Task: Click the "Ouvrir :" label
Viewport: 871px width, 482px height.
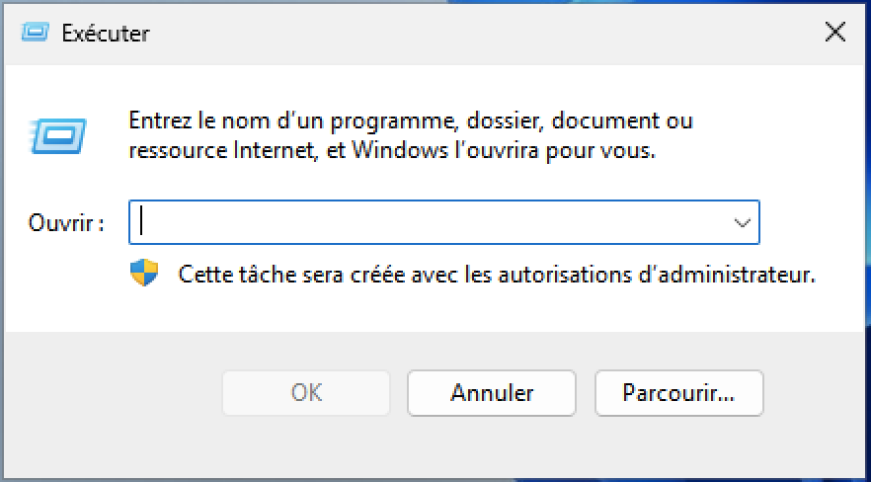Action: pyautogui.click(x=66, y=223)
